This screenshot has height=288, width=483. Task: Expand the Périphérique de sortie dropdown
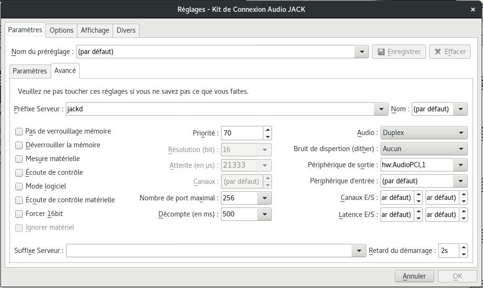(460, 165)
